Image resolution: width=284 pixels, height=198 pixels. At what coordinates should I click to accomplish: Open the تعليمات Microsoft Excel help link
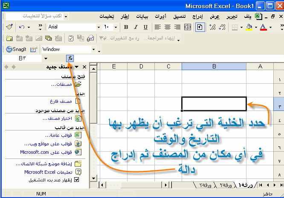pos(48,172)
